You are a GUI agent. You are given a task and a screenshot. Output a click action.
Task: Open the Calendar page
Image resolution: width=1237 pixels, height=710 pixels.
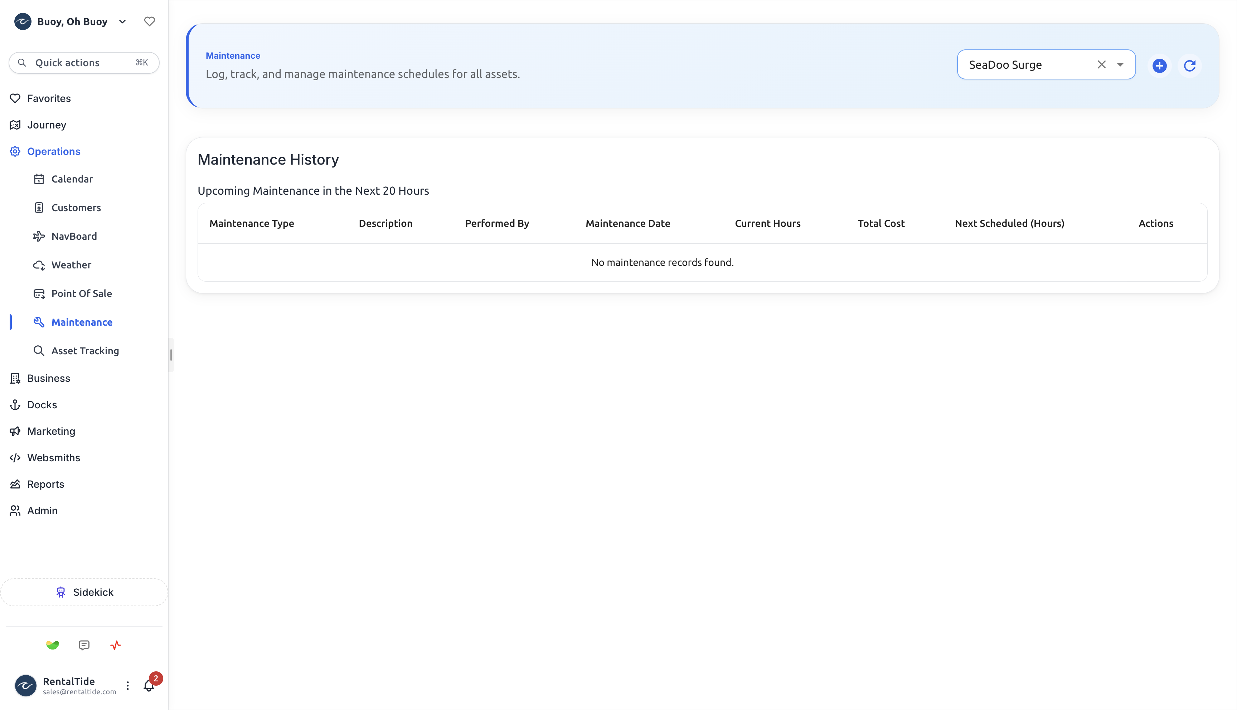click(72, 179)
